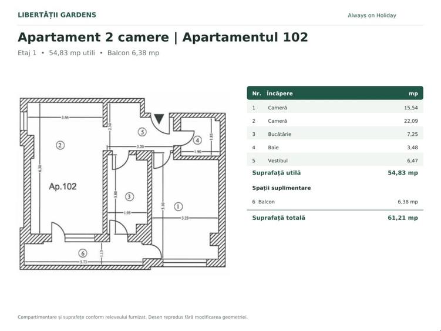Click the '6,38 mp' balcony value in the table
This screenshot has width=441, height=331.
click(x=408, y=202)
